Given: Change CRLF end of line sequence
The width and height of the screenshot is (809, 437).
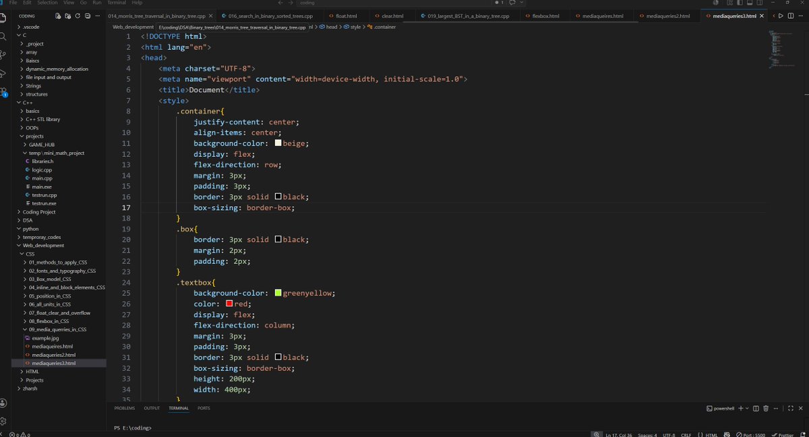Looking at the screenshot, I should (x=686, y=434).
